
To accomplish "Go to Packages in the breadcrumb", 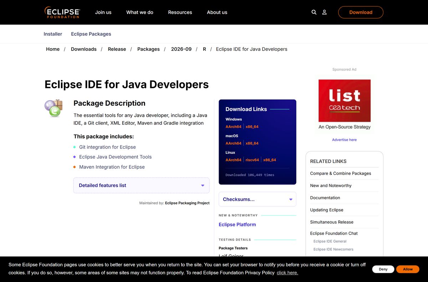I will coord(148,49).
